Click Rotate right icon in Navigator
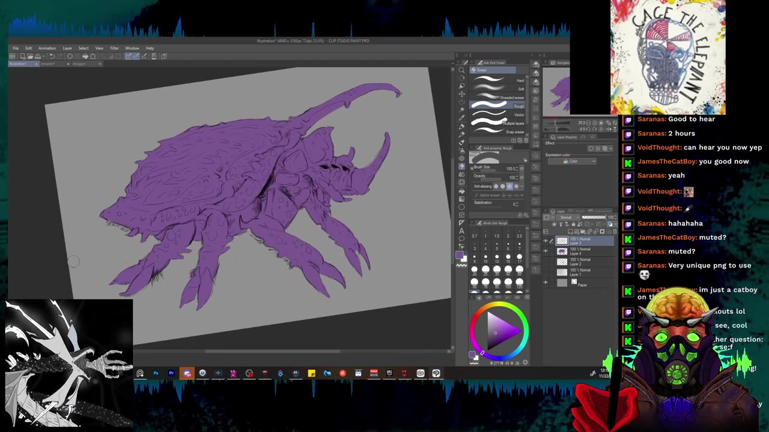 click(595, 129)
